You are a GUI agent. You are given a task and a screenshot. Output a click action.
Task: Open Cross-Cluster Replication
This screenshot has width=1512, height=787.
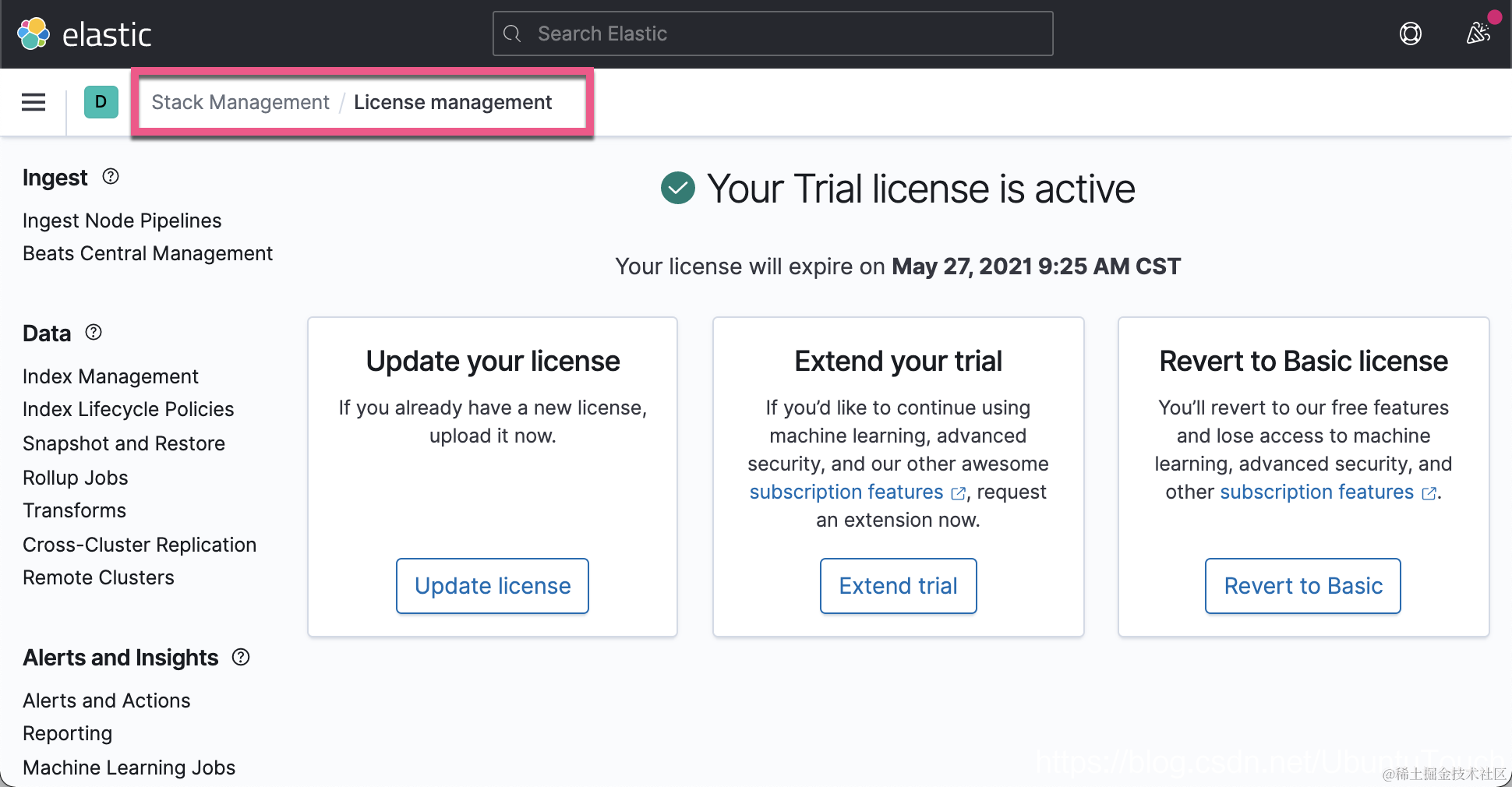tap(140, 545)
